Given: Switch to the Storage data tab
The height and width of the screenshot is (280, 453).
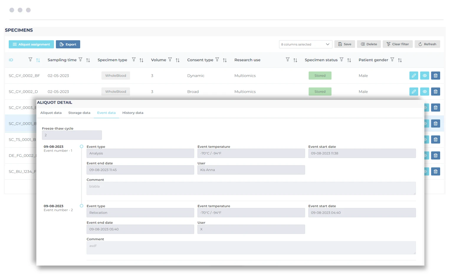Looking at the screenshot, I should pyautogui.click(x=79, y=113).
